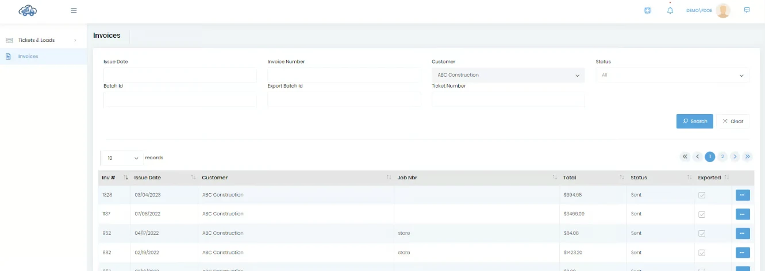
Task: Click the Issue Date input field
Action: [180, 75]
